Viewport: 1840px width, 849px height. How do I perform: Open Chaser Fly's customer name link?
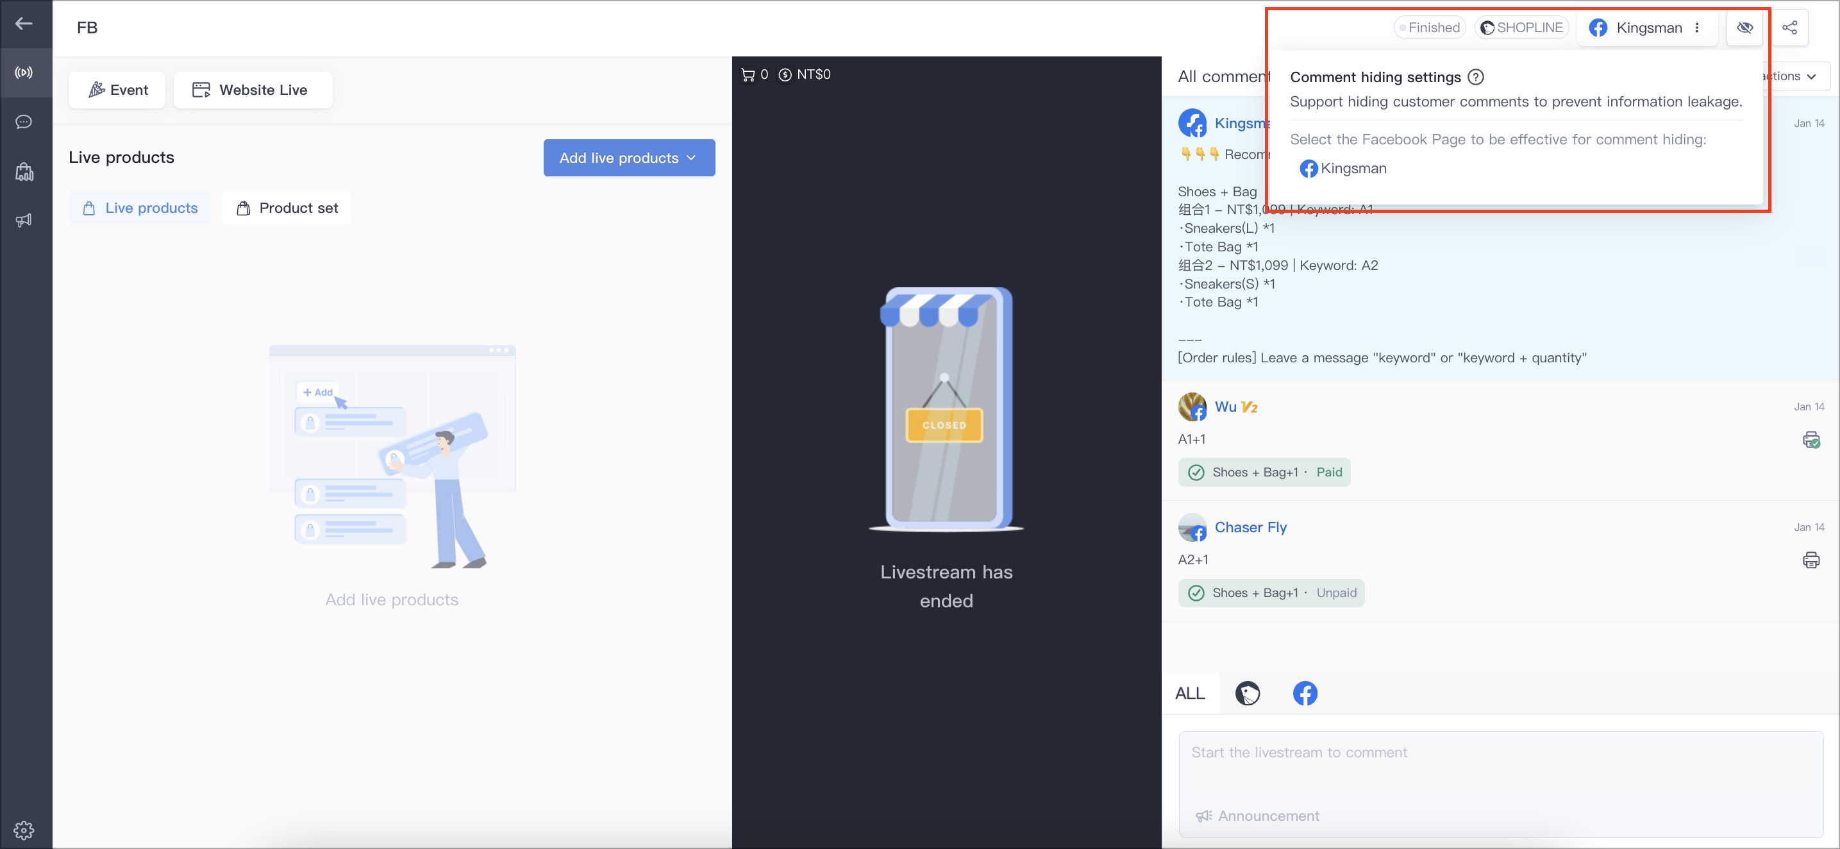pyautogui.click(x=1250, y=527)
